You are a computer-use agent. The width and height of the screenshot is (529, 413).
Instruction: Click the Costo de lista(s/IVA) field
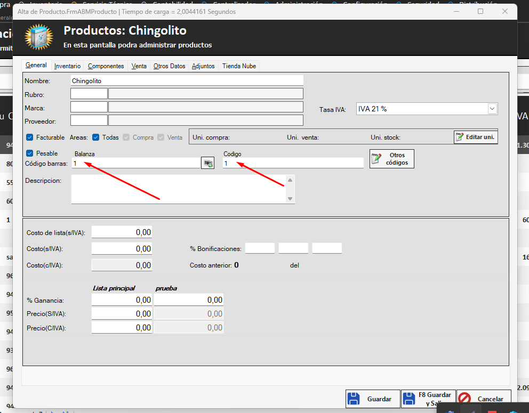(x=122, y=232)
